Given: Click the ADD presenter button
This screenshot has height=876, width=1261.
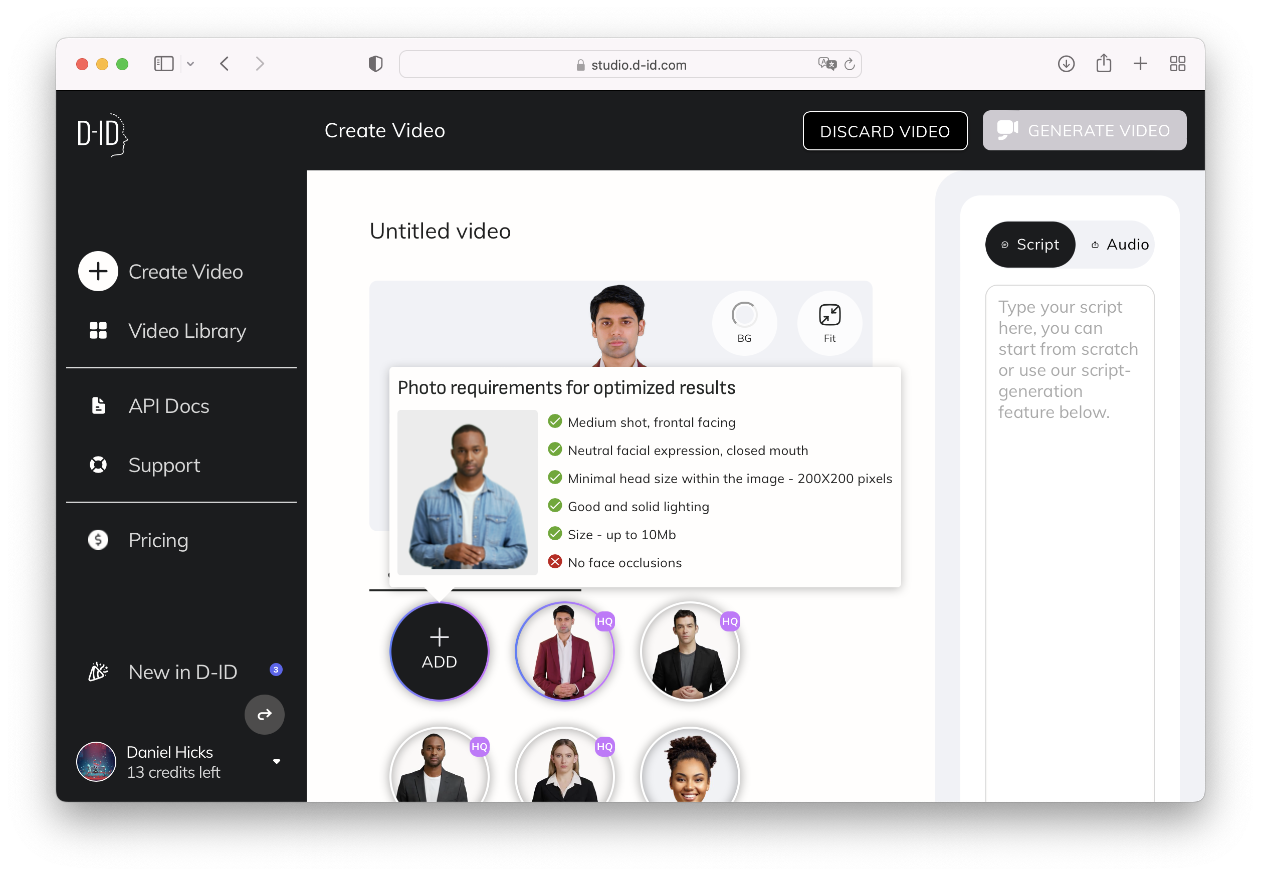Looking at the screenshot, I should tap(439, 651).
